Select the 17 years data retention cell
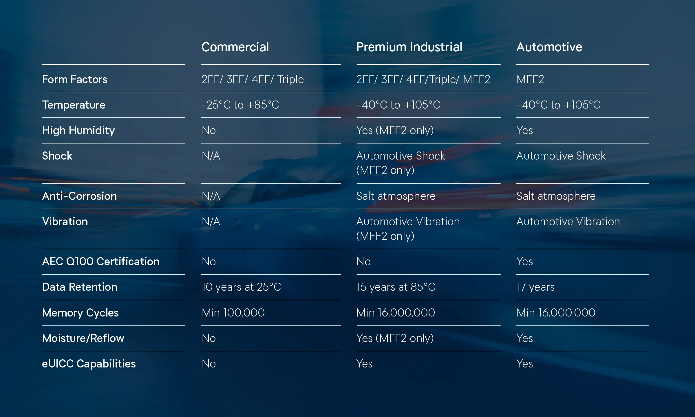 click(x=535, y=287)
